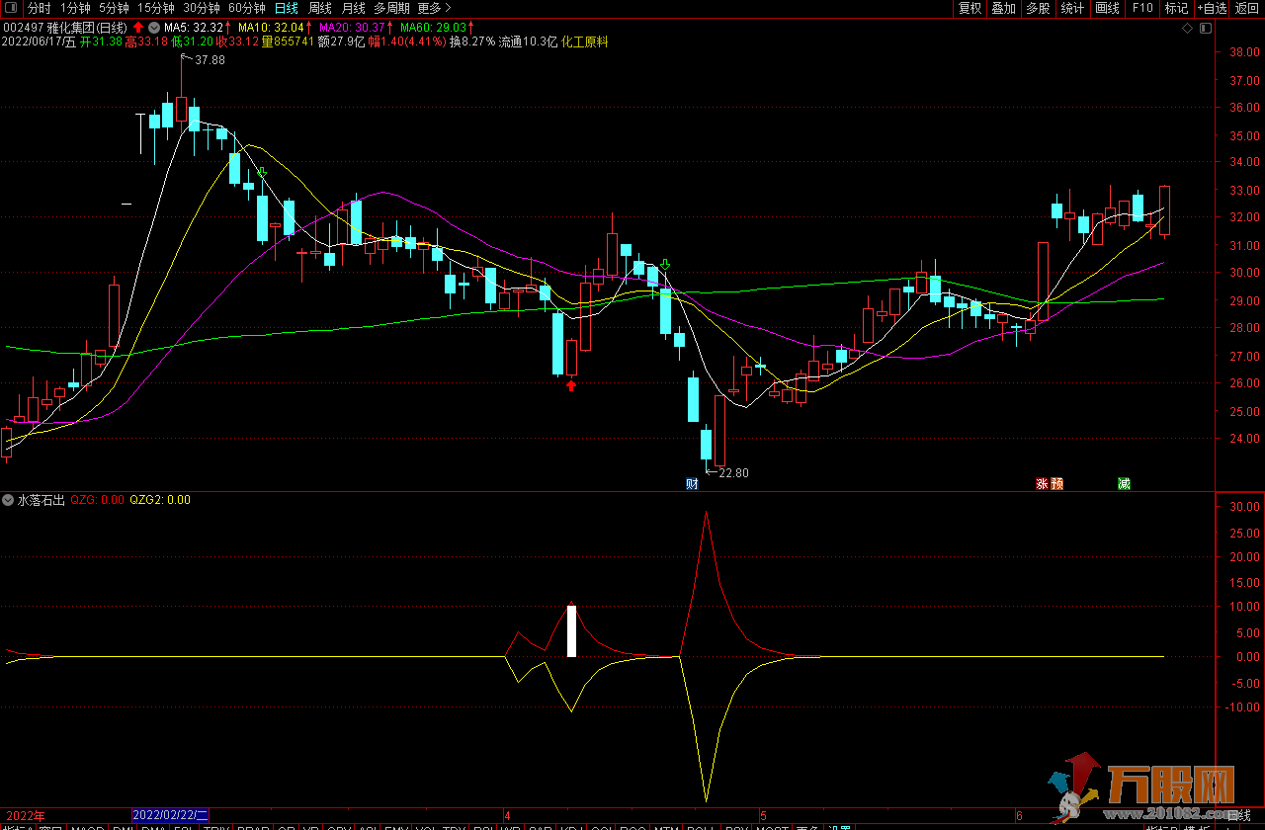Click the 水落石出 indicator name
The image size is (1265, 830).
tap(42, 500)
